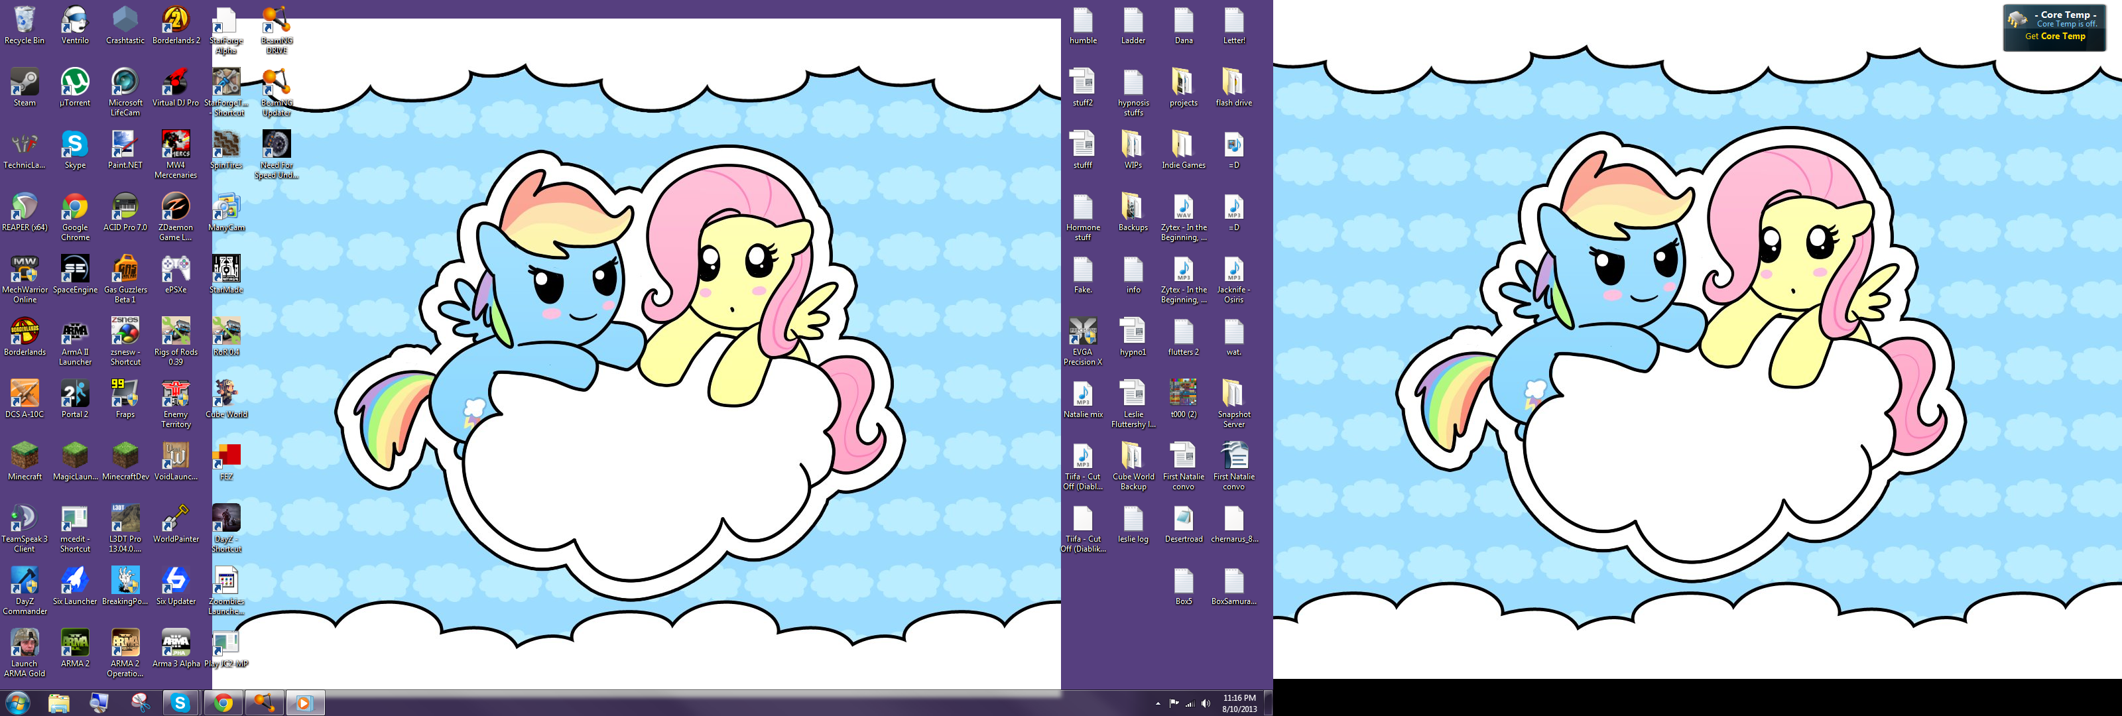The width and height of the screenshot is (2122, 716).
Task: Launch MechWarrior Online shortcut
Action: point(25,279)
